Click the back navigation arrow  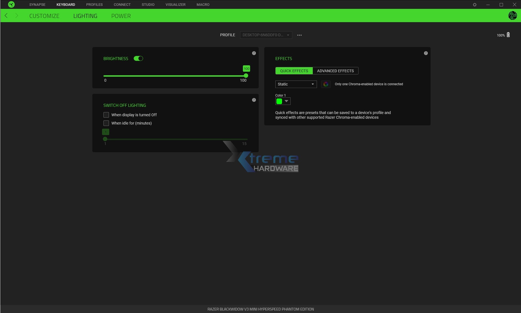coord(6,15)
